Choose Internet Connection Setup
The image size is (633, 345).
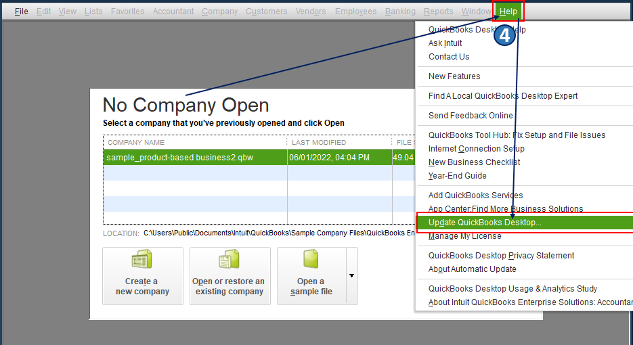pyautogui.click(x=477, y=149)
